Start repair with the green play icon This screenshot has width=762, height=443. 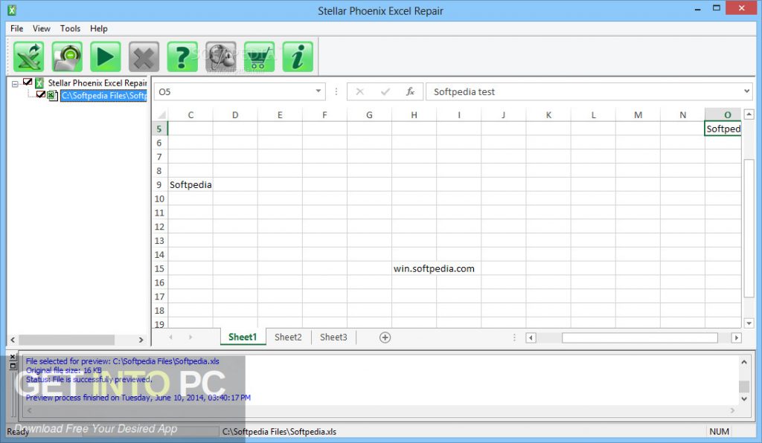(x=106, y=56)
